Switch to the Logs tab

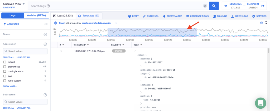point(13,16)
